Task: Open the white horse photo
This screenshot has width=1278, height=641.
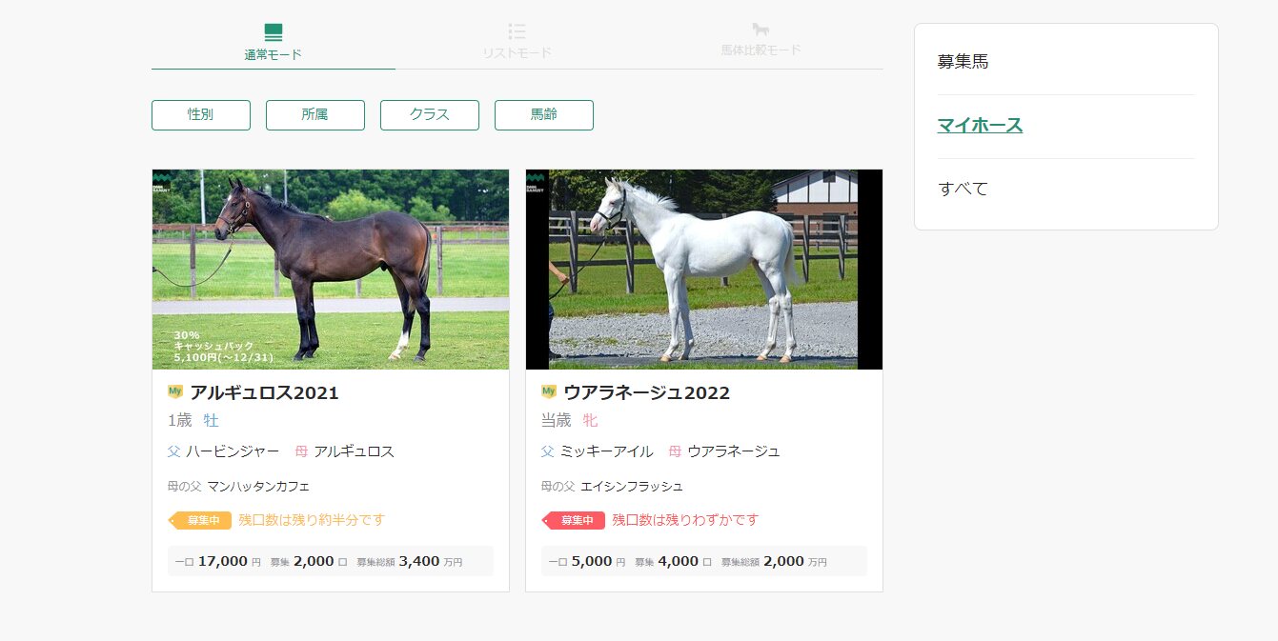Action: (x=704, y=270)
